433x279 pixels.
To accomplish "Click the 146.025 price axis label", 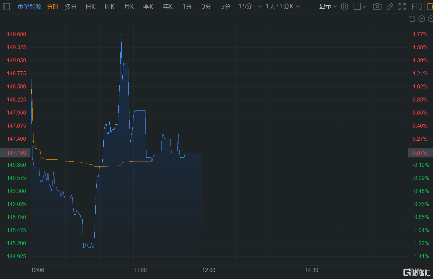I will 17,204.
